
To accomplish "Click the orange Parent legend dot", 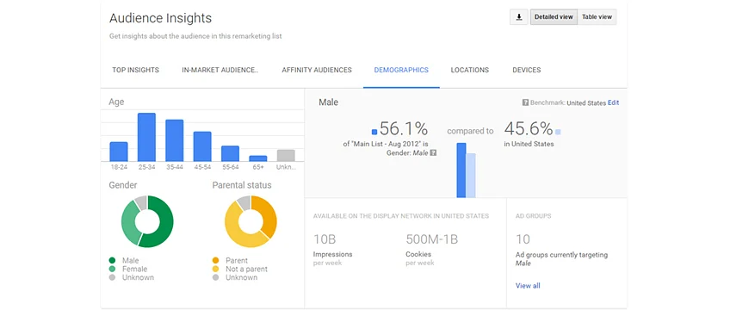I will pyautogui.click(x=215, y=261).
